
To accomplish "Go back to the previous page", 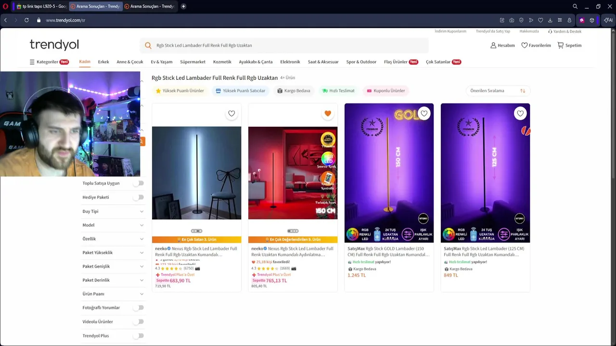I will [5, 20].
